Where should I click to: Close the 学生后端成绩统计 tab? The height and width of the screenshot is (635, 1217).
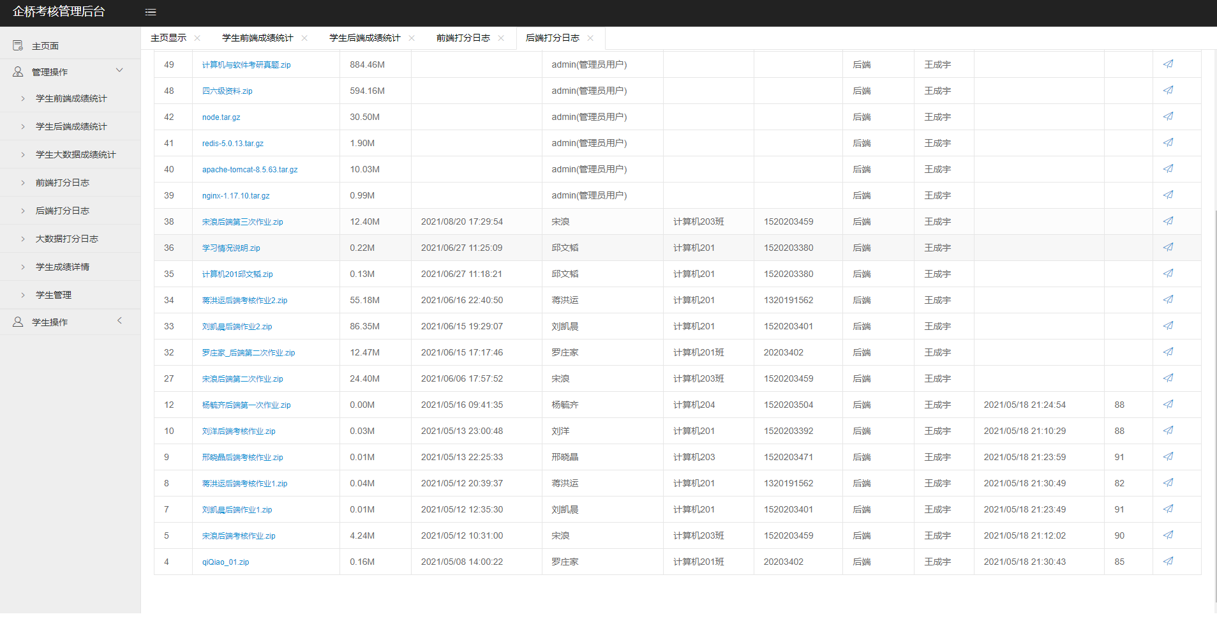412,38
